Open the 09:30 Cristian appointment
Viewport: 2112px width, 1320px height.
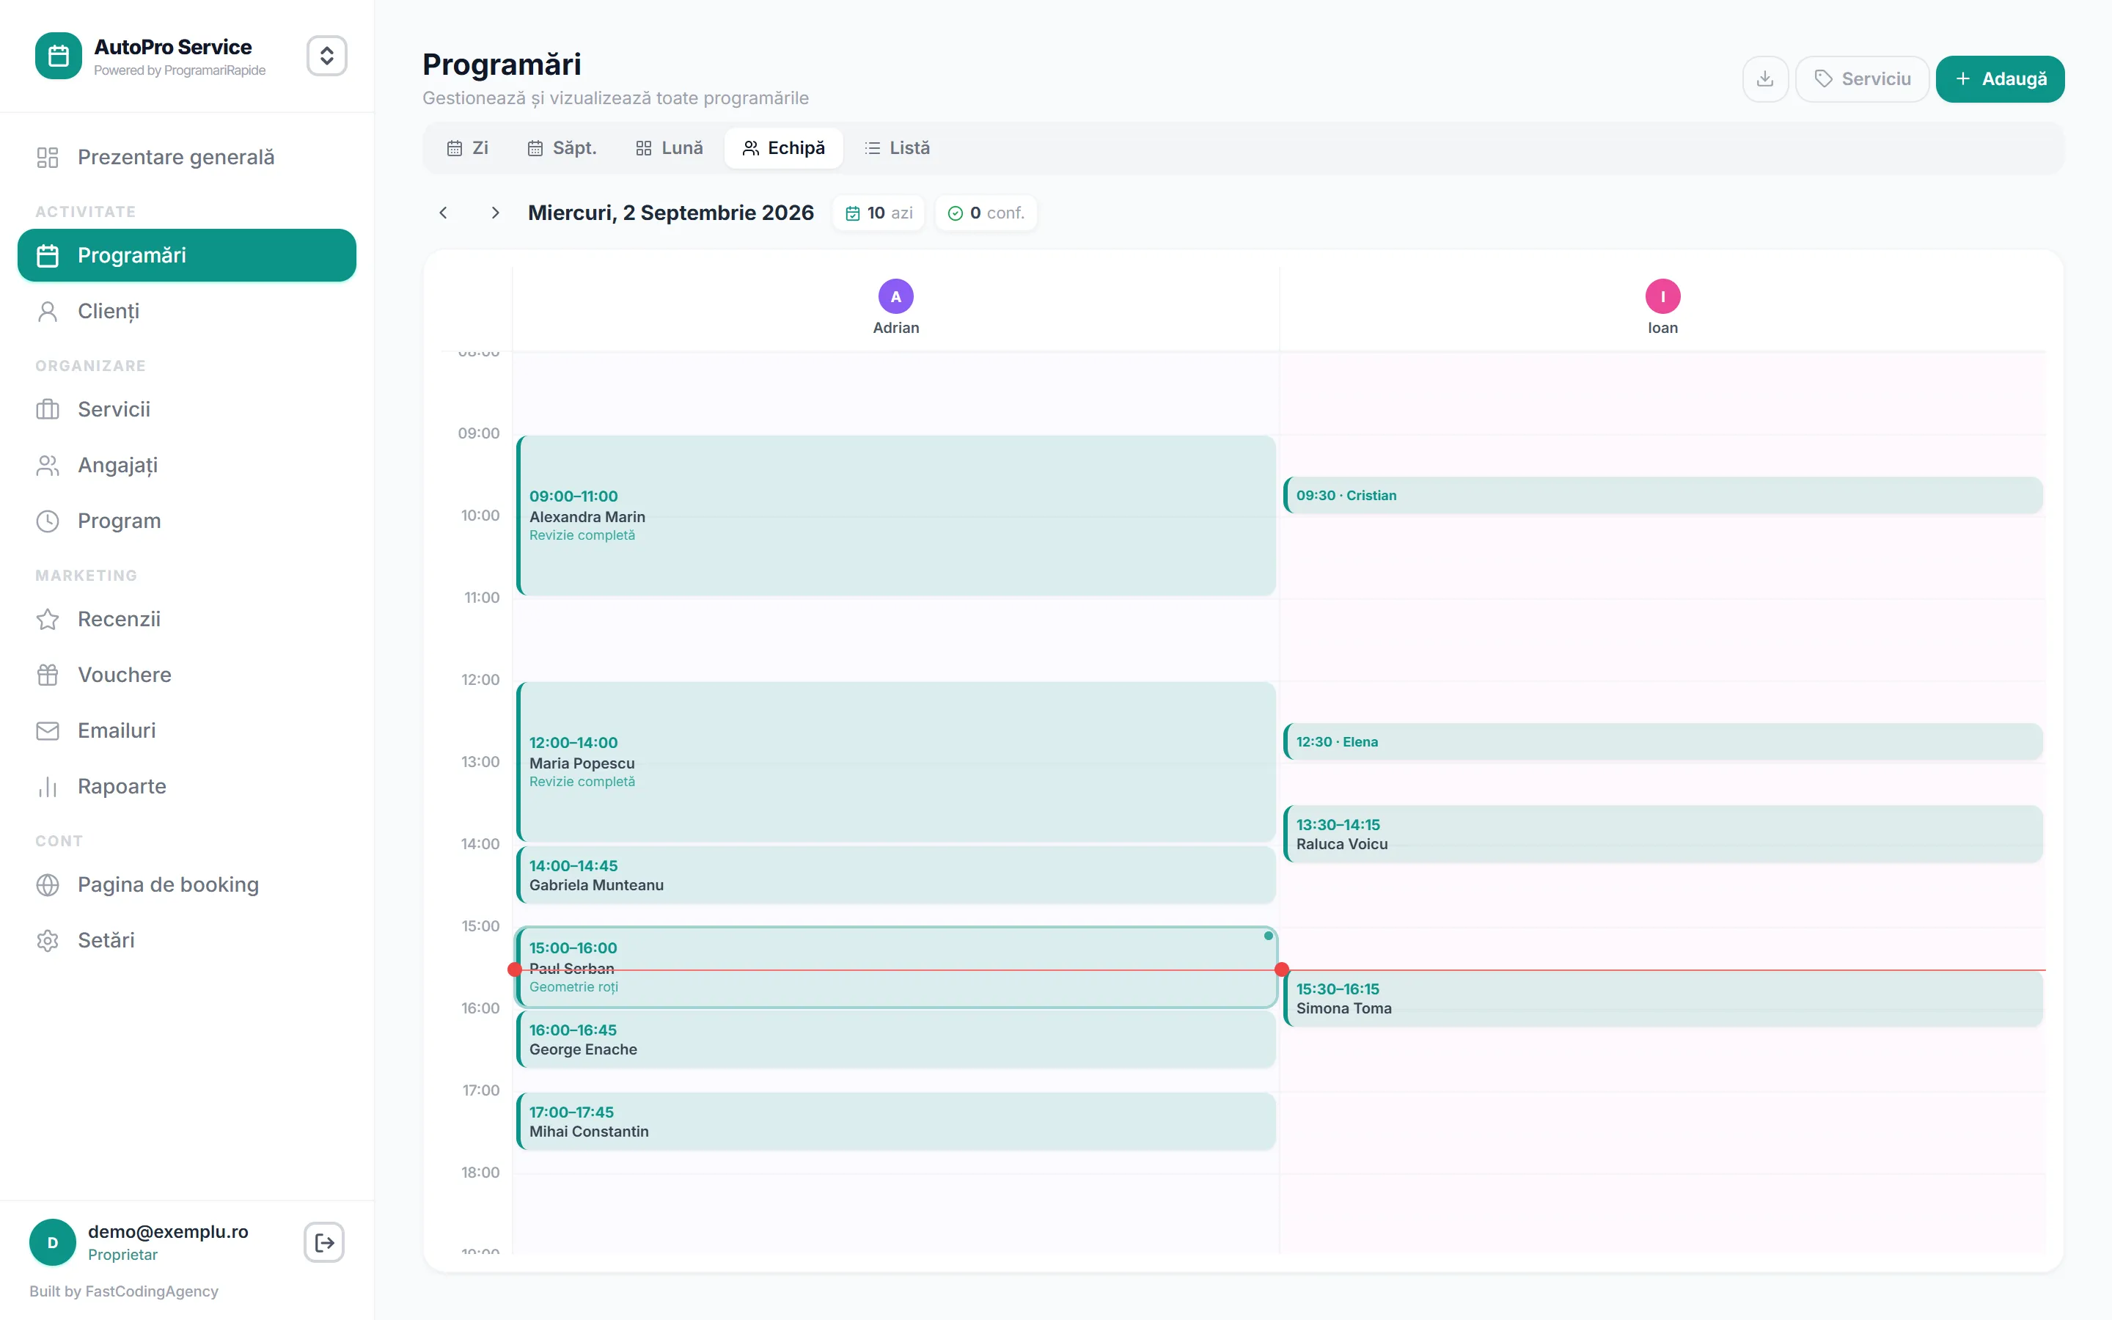(x=1662, y=495)
